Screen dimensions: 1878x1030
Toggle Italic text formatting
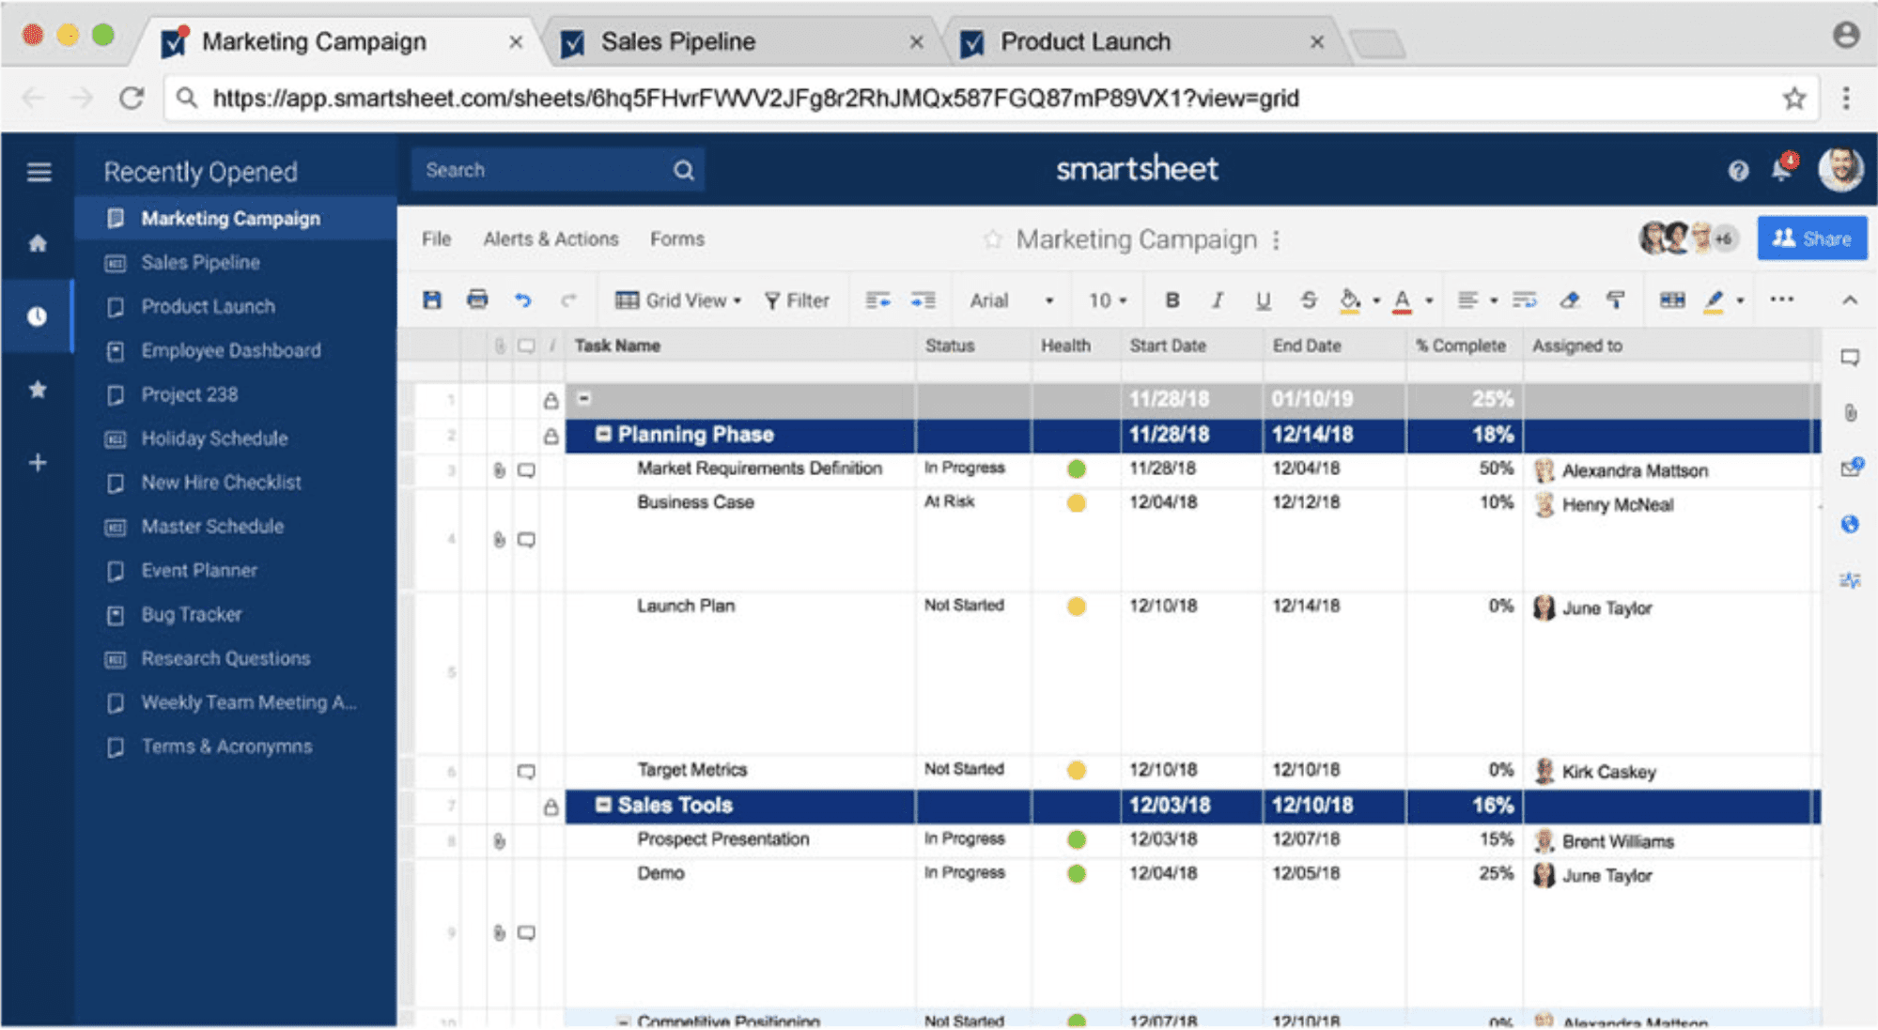point(1218,300)
